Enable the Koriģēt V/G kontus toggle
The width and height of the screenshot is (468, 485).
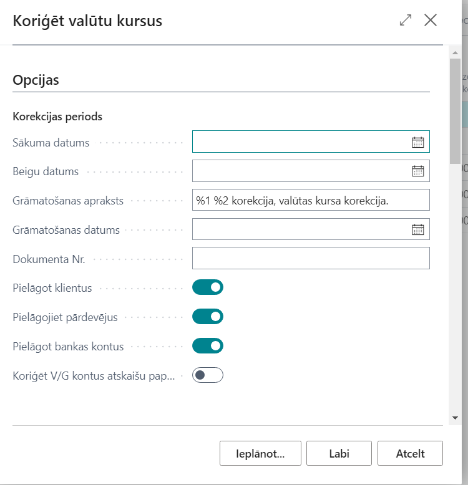tap(208, 375)
